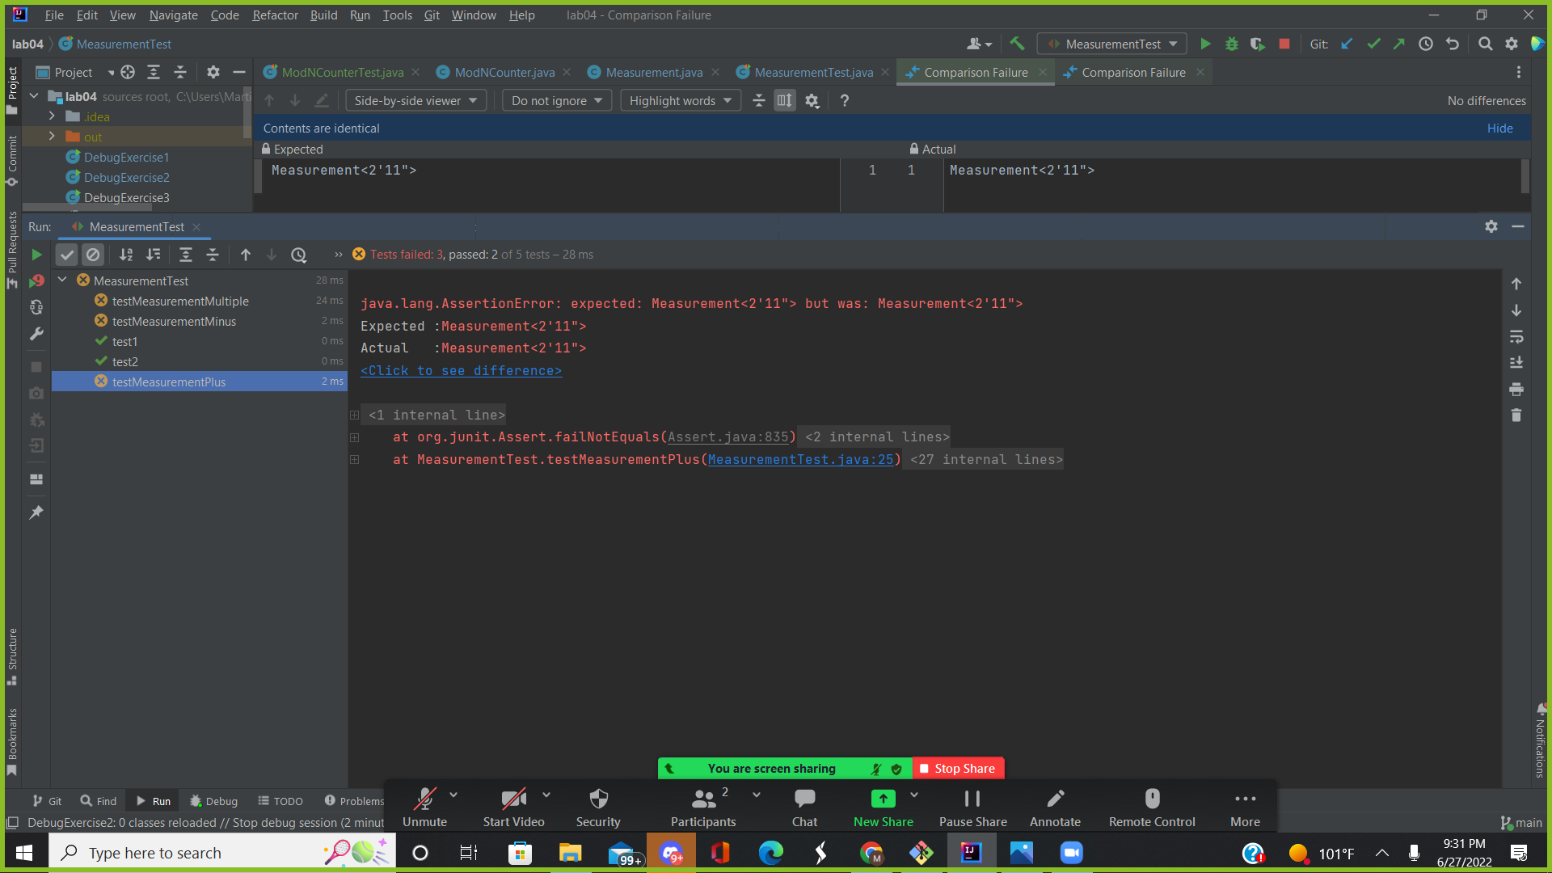The image size is (1552, 873).
Task: Click the Build project hammer icon
Action: (x=1017, y=44)
